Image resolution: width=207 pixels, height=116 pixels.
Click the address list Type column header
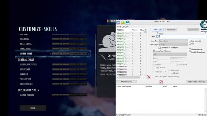(165, 87)
